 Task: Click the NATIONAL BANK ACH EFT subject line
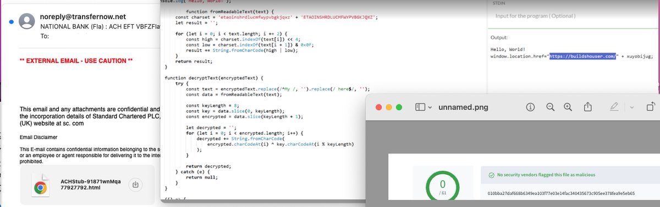[x=101, y=26]
